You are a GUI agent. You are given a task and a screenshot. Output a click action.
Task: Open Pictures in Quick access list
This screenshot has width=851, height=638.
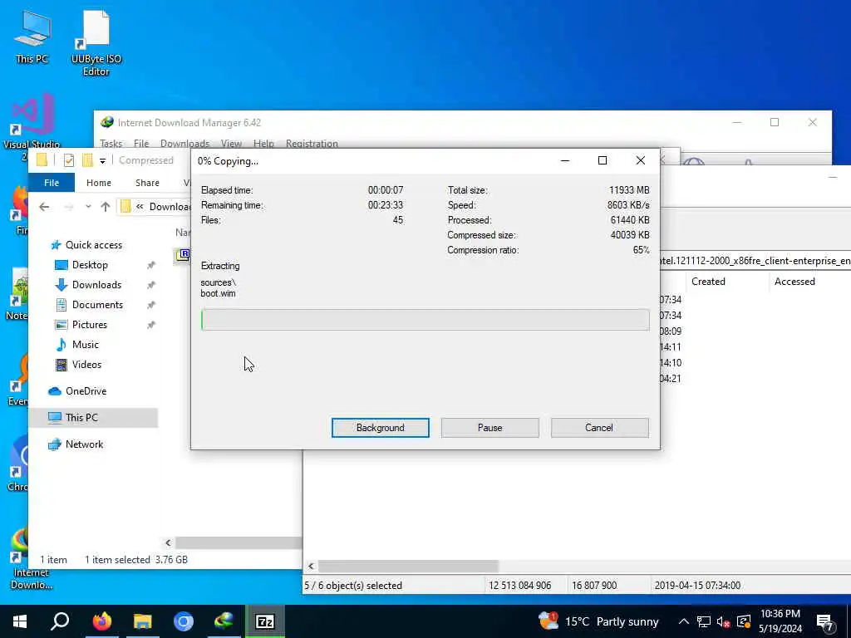point(90,325)
